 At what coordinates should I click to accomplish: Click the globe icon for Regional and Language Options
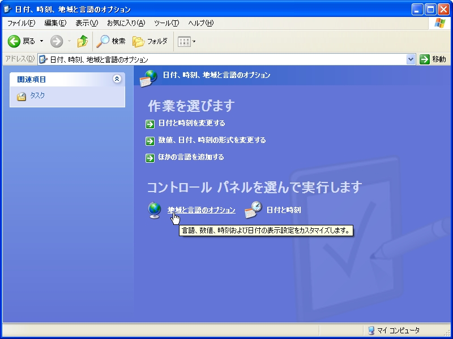155,210
